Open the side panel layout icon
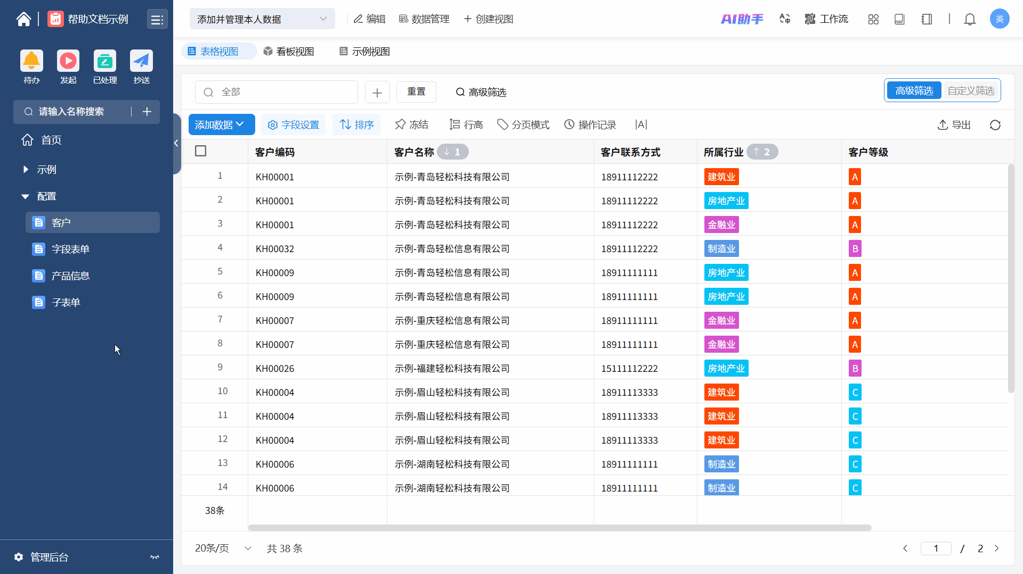Viewport: 1023px width, 574px height. coord(927,19)
